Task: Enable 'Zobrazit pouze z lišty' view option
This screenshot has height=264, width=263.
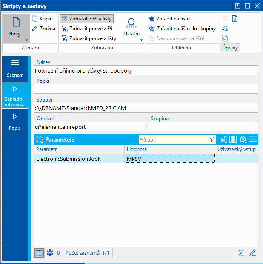Action: [x=89, y=38]
